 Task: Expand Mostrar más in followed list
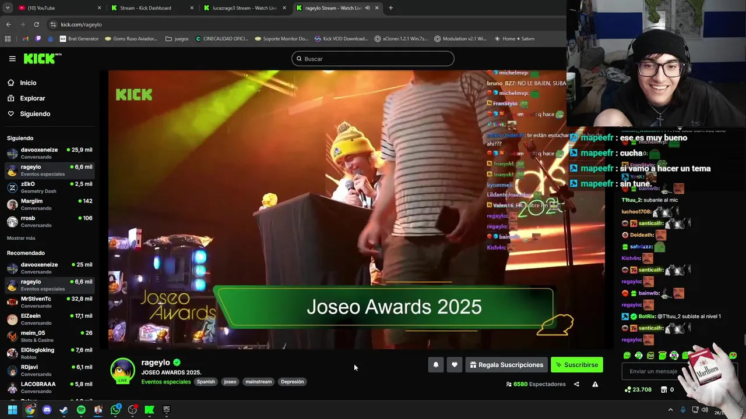pyautogui.click(x=21, y=238)
